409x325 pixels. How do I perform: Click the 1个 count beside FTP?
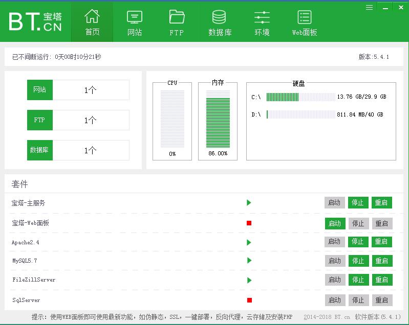[90, 120]
